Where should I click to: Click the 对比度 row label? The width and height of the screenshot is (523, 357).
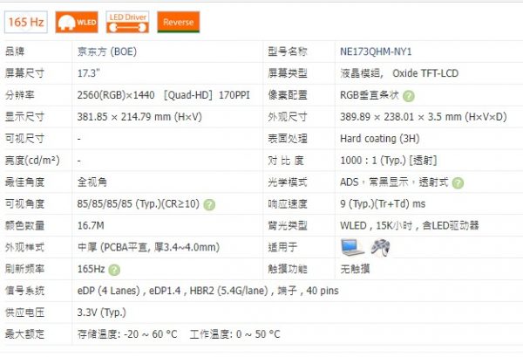(x=286, y=161)
